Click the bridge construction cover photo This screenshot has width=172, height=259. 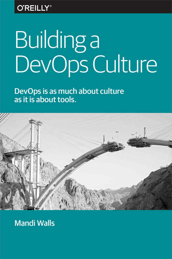point(86,161)
